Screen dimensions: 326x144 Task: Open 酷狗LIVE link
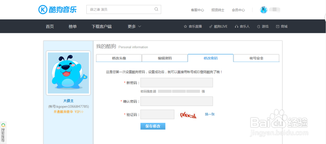(221, 27)
